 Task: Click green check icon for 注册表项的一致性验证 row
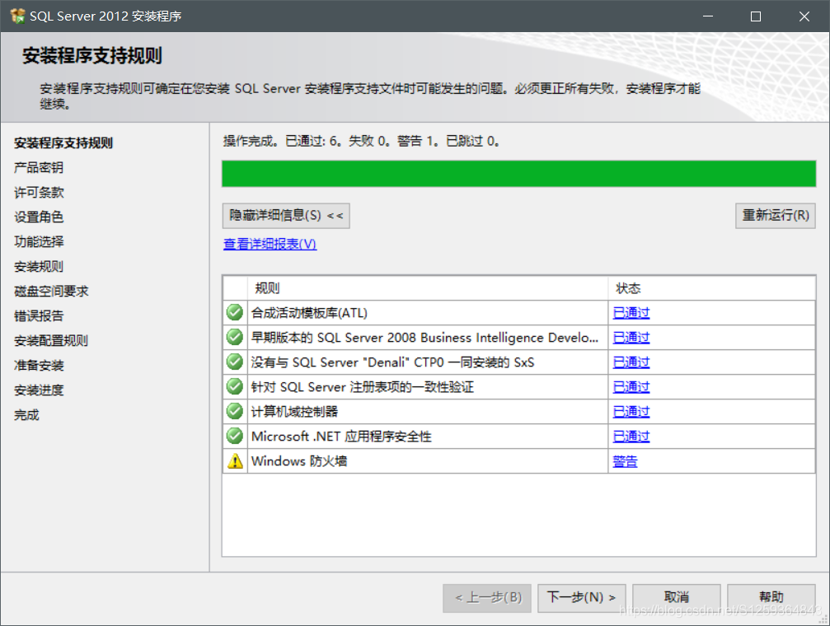(x=235, y=386)
